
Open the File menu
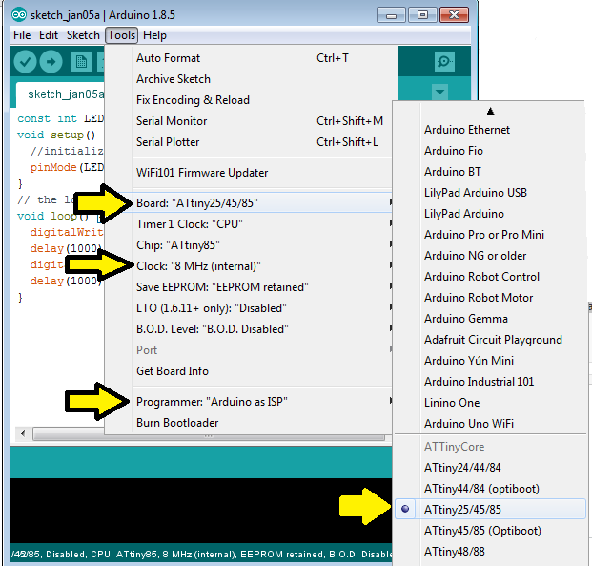[22, 35]
